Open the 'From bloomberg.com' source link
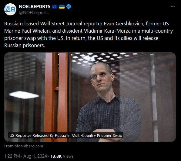 point(24,146)
